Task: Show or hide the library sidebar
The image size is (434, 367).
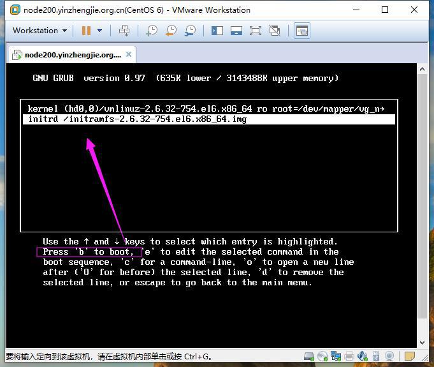Action: point(217,31)
